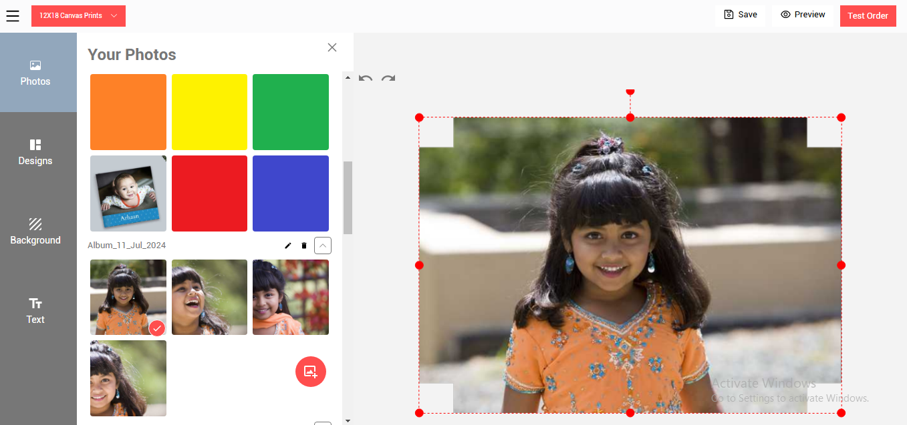
Task: Click the Save button
Action: point(740,15)
